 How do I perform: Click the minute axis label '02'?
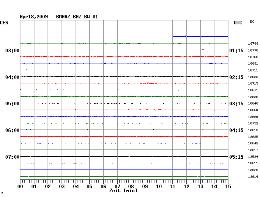(48, 187)
